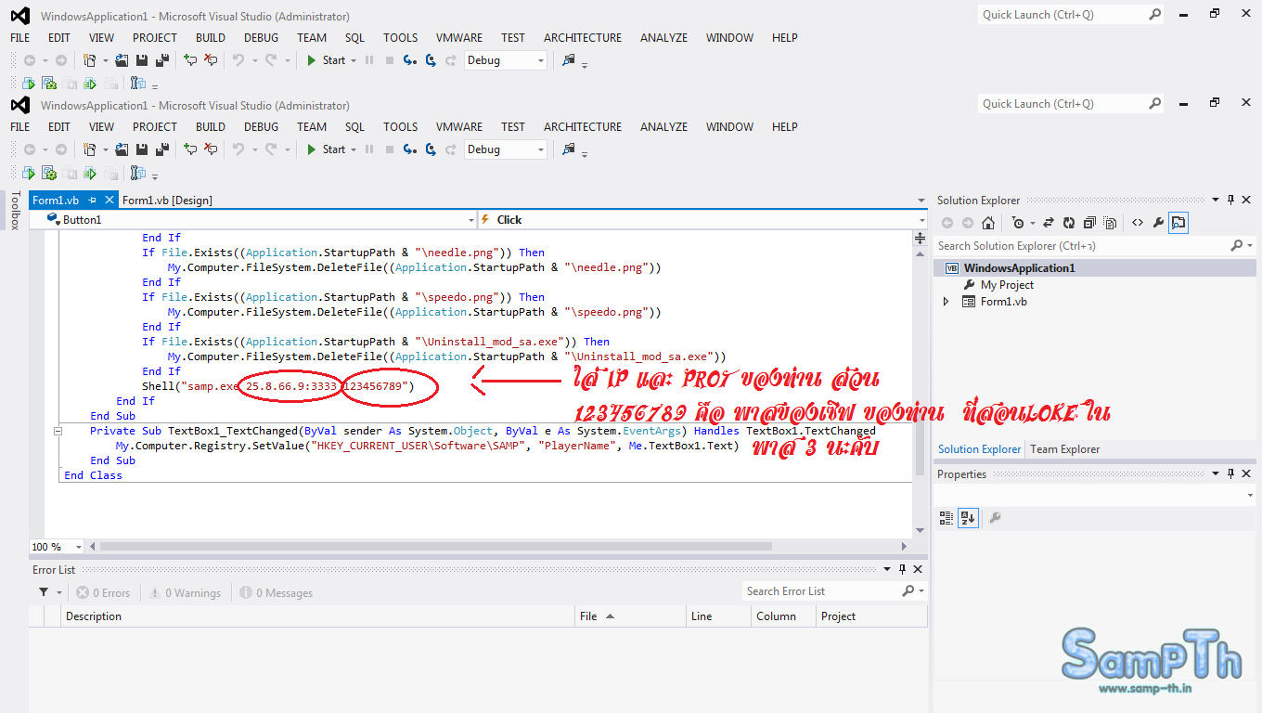This screenshot has height=713, width=1262.
Task: Toggle the 0 Warnings filter
Action: click(x=186, y=592)
